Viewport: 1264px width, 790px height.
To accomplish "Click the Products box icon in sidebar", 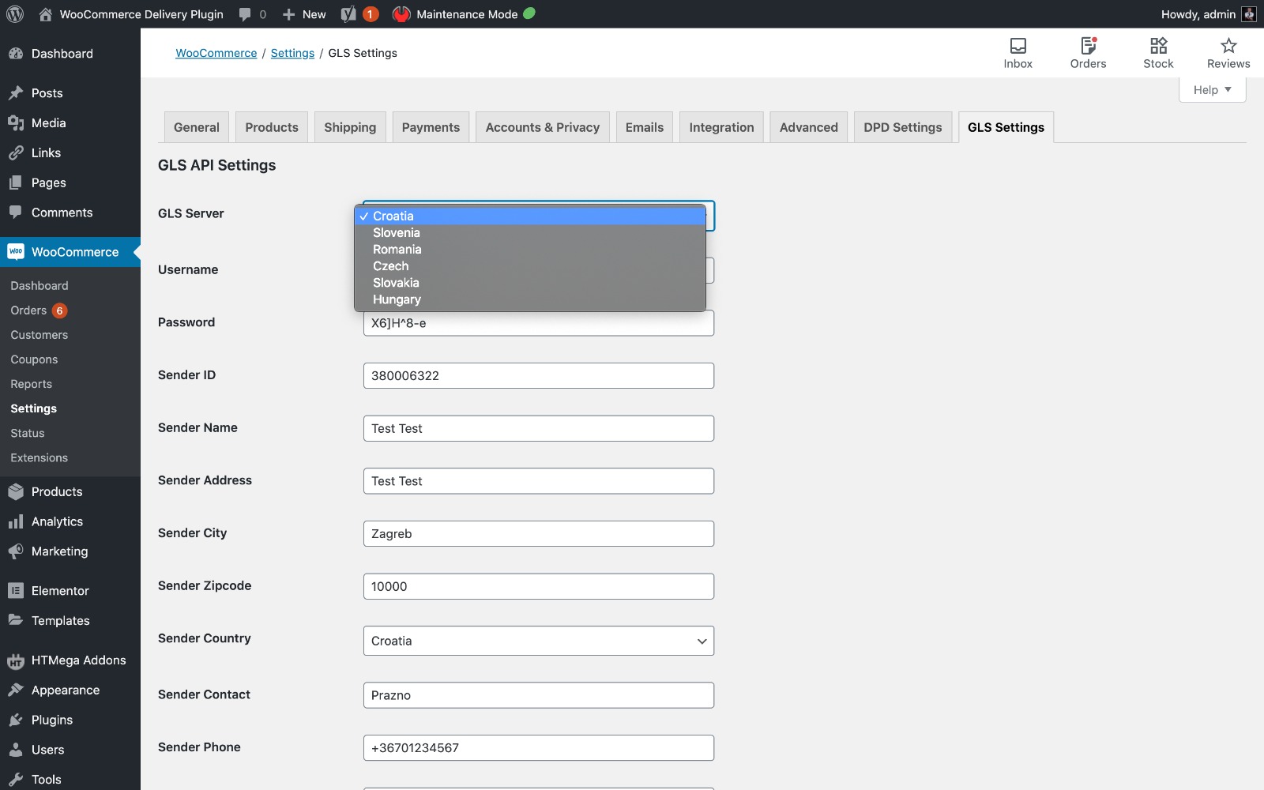I will coord(16,491).
